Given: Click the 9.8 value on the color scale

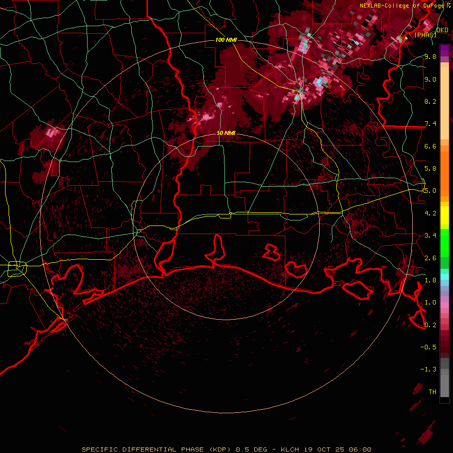Looking at the screenshot, I should [x=430, y=57].
